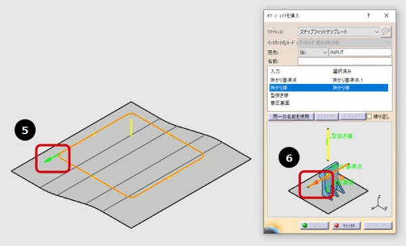The height and width of the screenshot is (246, 406).
Task: Click the 同一の名前を使用 button
Action: (x=291, y=116)
